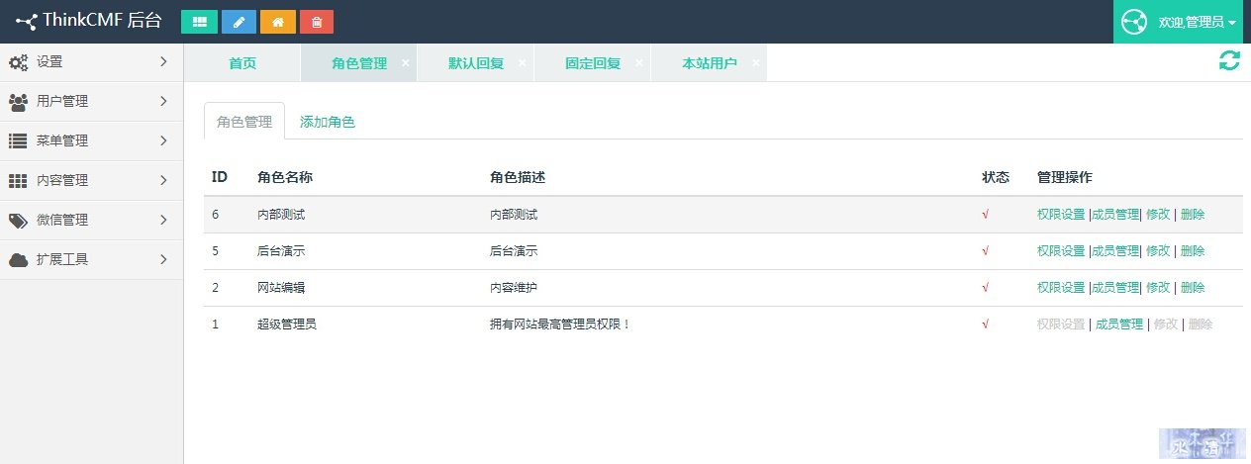
Task: Expand the 用户管理 menu chevron
Action: pos(164,101)
